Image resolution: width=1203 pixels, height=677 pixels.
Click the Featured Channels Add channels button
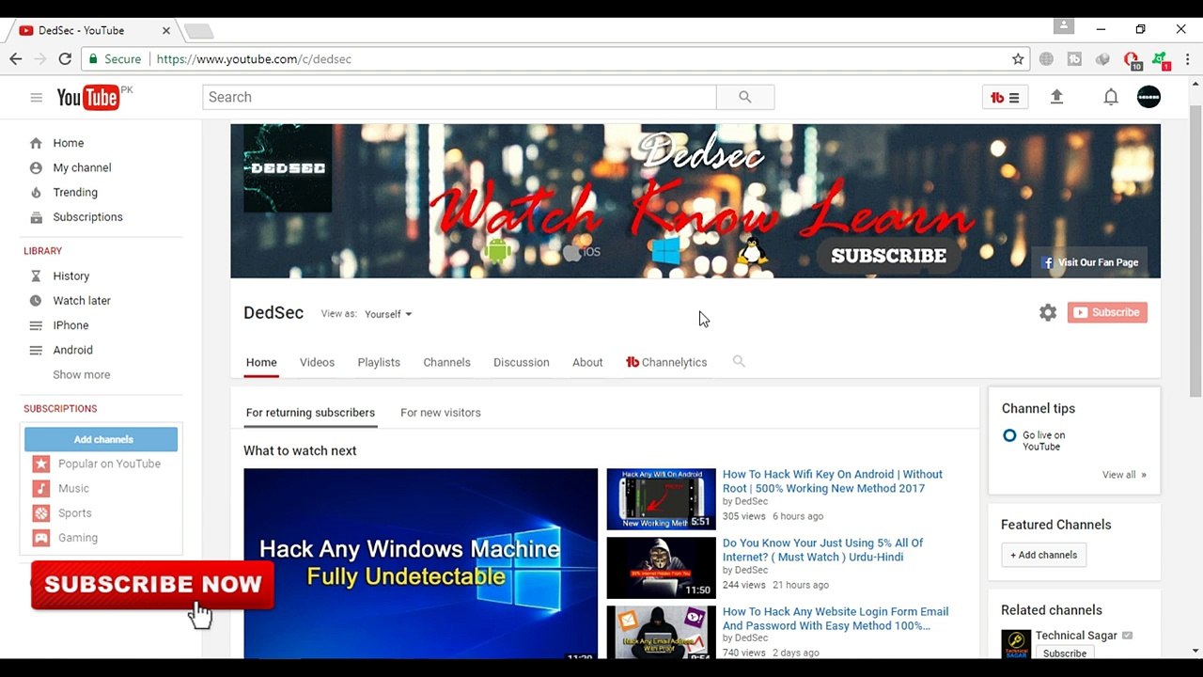coord(1043,555)
